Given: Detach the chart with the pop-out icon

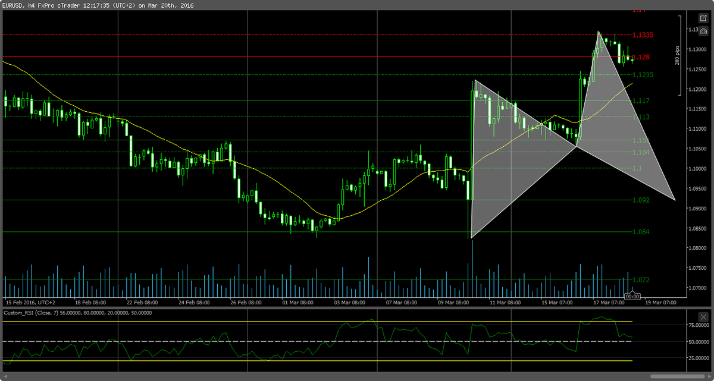Looking at the screenshot, I should (703, 18).
